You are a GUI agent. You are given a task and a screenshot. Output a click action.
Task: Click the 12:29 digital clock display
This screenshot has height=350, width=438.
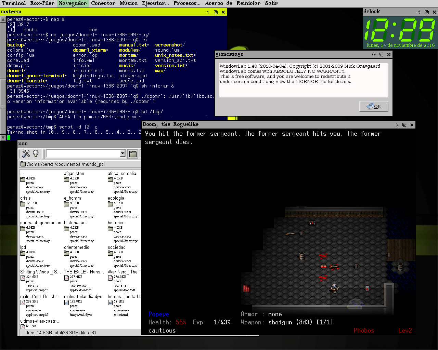pyautogui.click(x=400, y=30)
